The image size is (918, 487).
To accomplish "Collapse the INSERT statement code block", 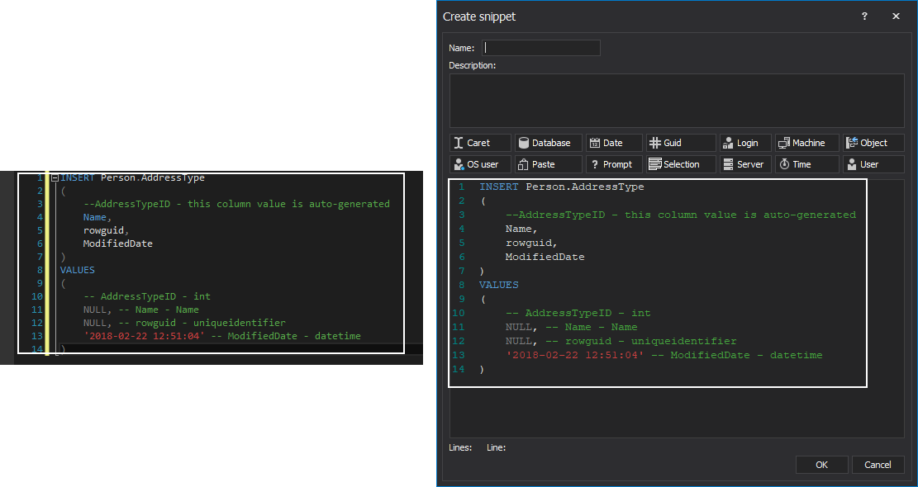I will pos(55,177).
